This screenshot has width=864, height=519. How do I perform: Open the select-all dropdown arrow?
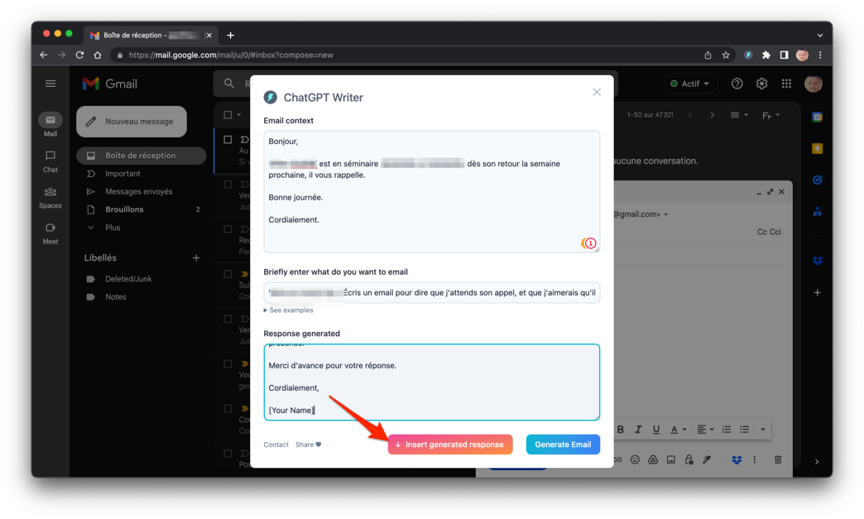point(240,115)
